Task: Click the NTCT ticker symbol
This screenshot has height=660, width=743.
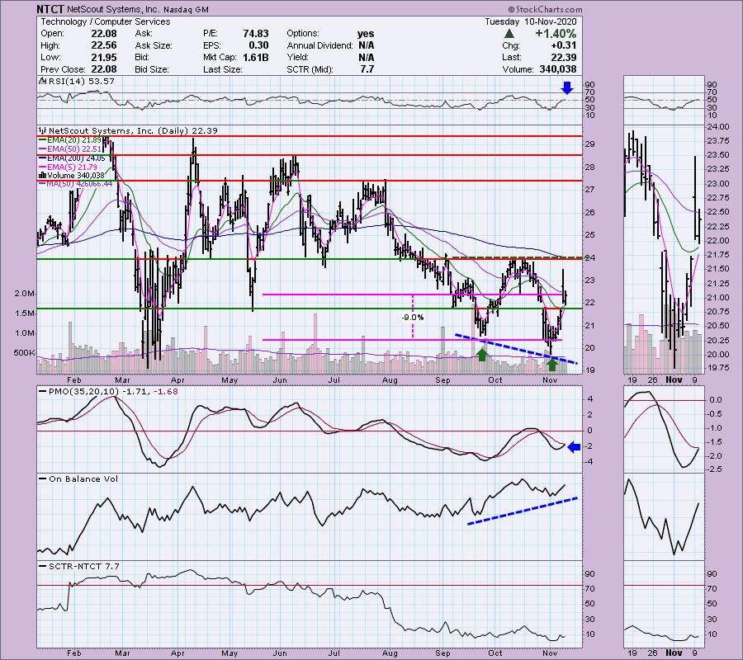Action: 50,9
